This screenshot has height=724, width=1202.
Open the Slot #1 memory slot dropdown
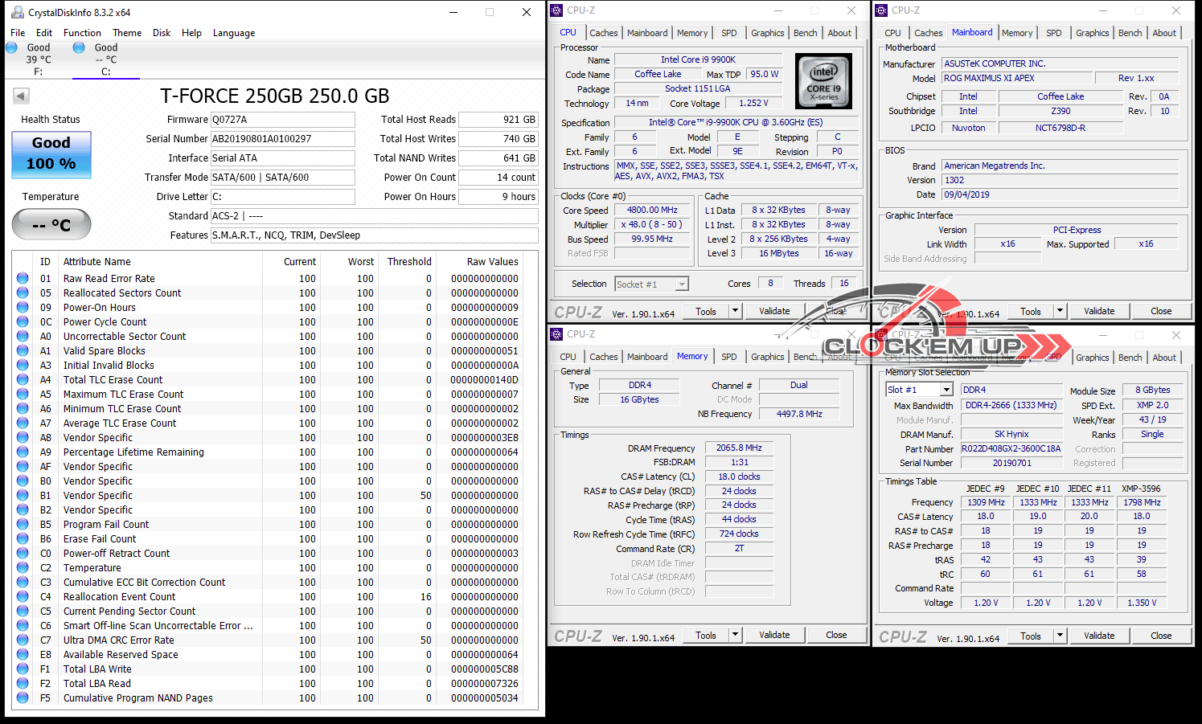click(x=946, y=390)
